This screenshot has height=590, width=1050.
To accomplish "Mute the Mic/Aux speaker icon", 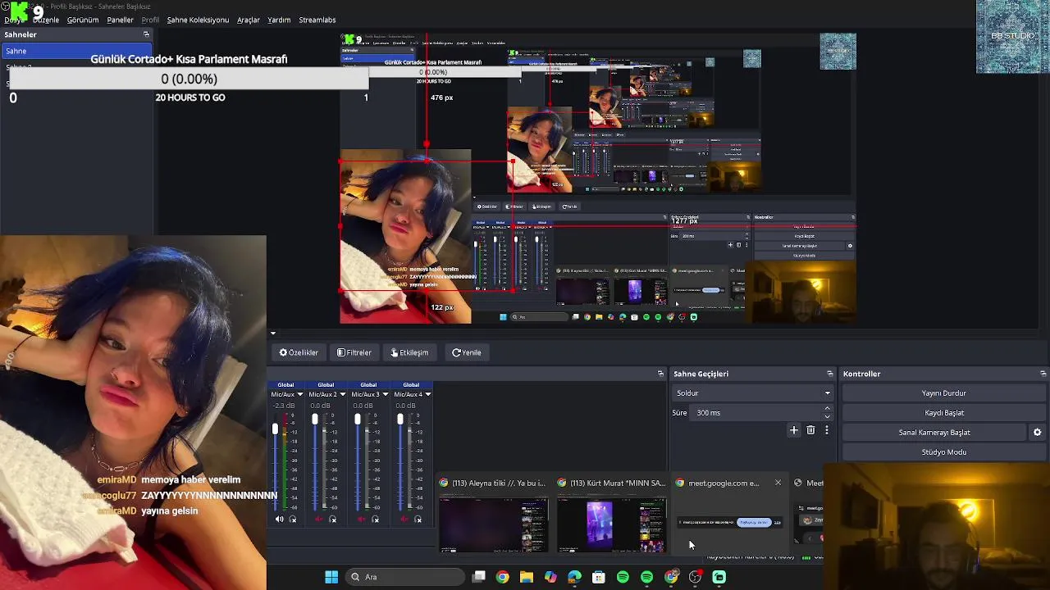I will pyautogui.click(x=279, y=519).
